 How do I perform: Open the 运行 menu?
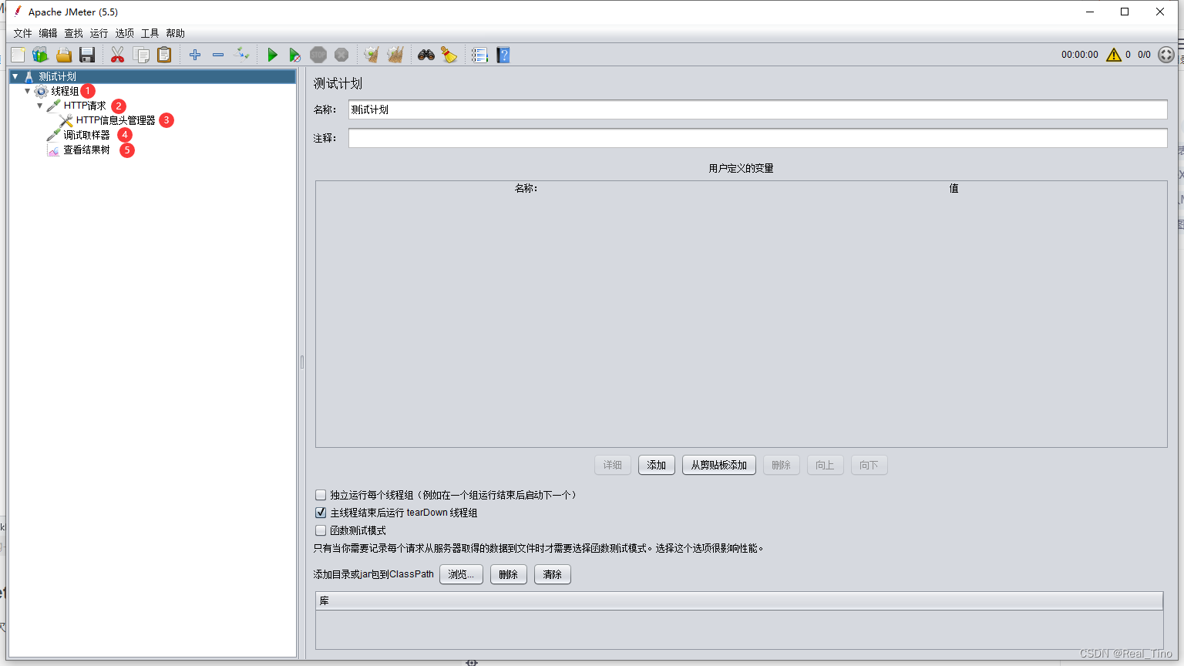tap(98, 33)
